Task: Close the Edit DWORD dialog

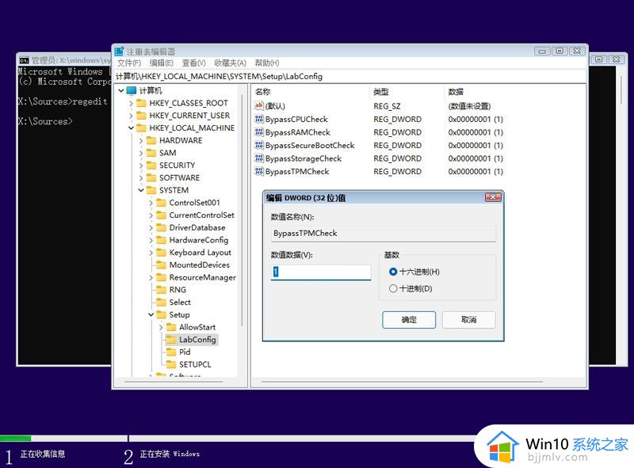Action: pos(493,197)
